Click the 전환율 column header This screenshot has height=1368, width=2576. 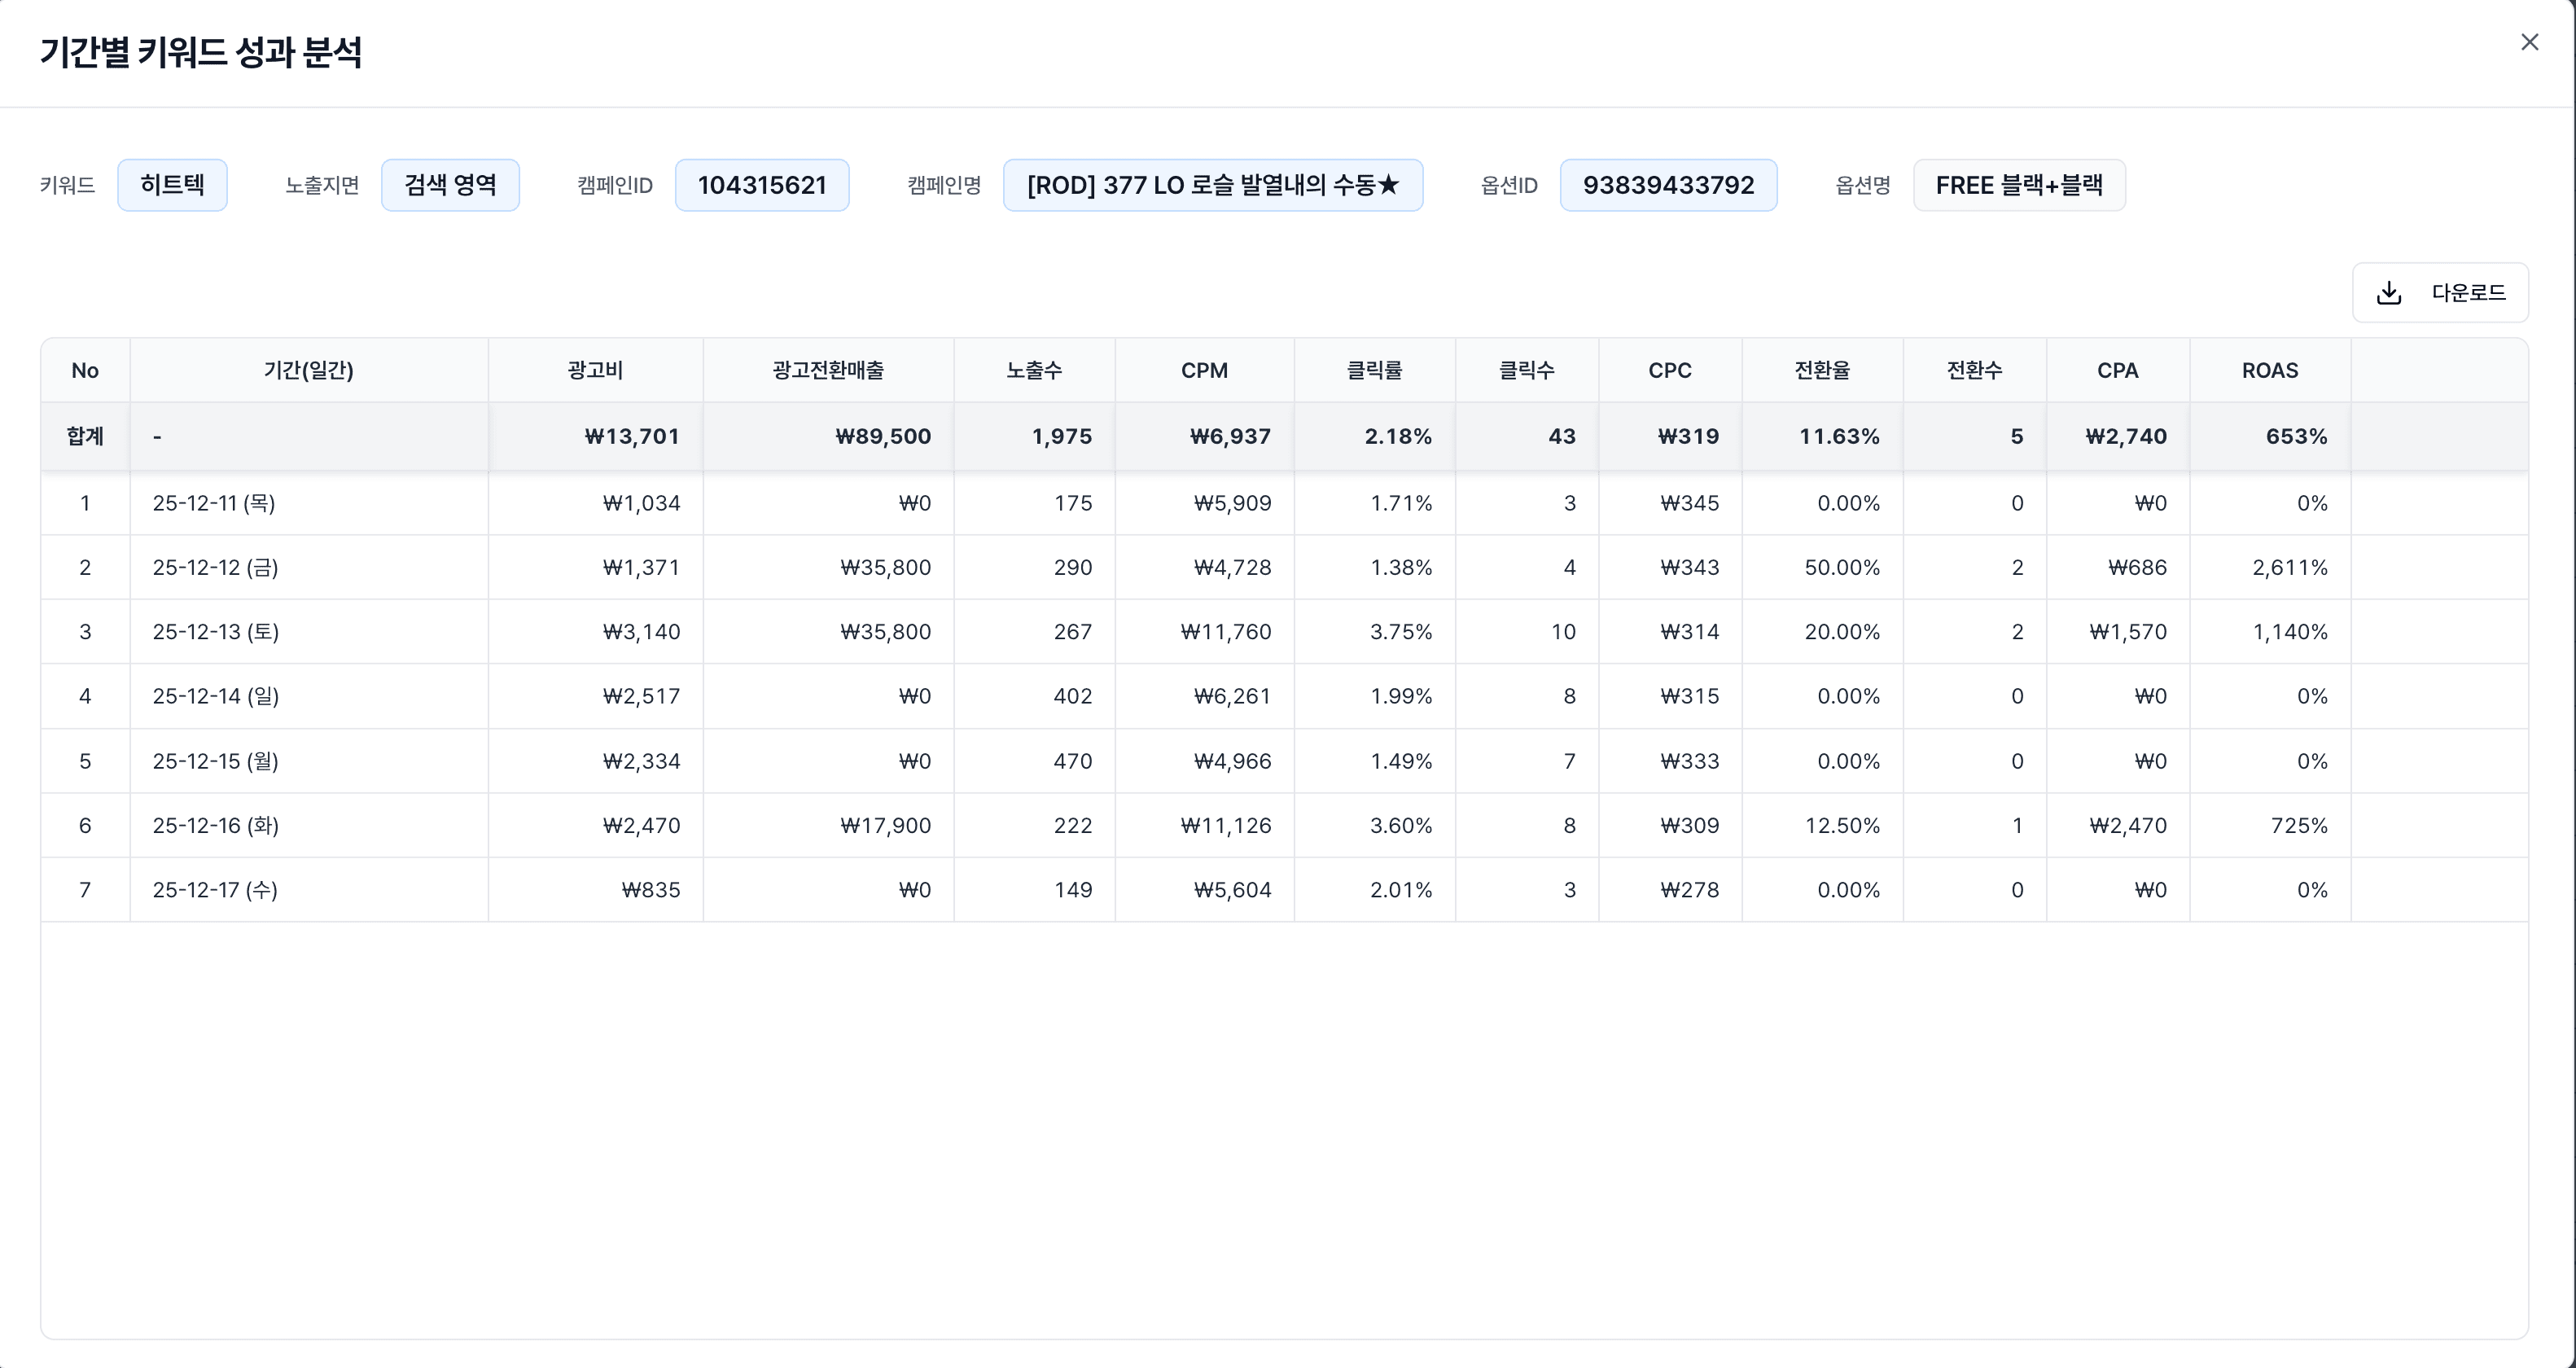[x=1822, y=370]
